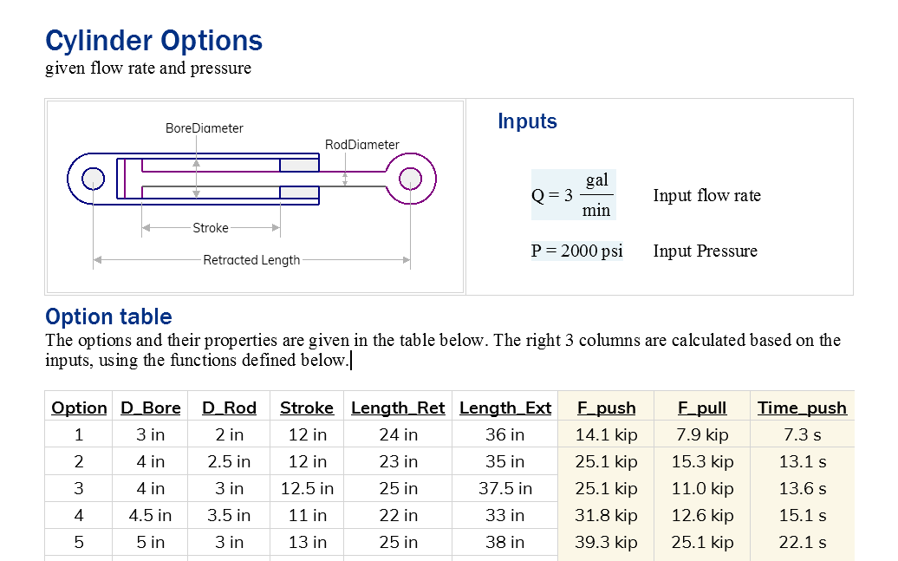Select the D_Bore column header
Viewport: 898px width, 561px height.
point(151,408)
